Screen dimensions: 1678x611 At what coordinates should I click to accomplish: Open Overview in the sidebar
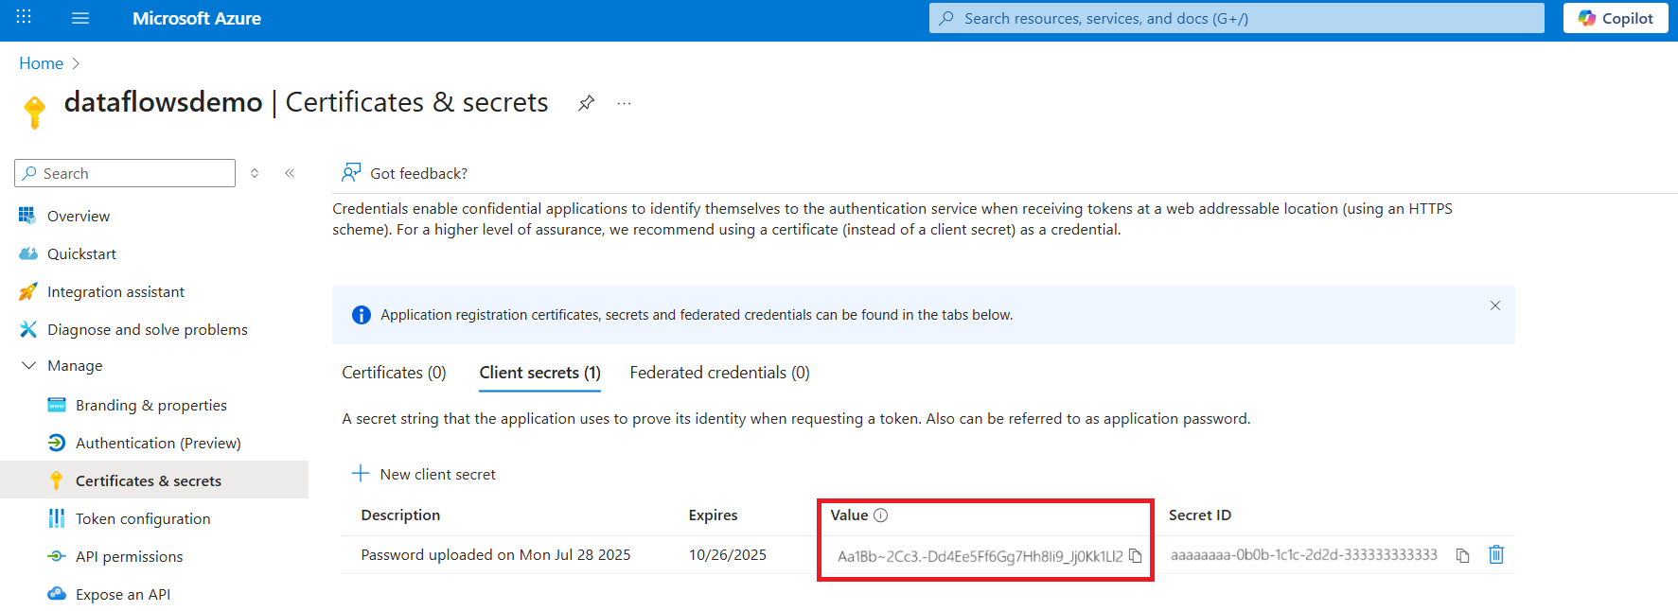tap(79, 216)
